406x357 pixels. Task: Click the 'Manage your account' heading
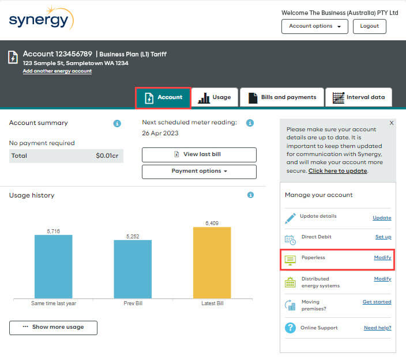coord(319,195)
